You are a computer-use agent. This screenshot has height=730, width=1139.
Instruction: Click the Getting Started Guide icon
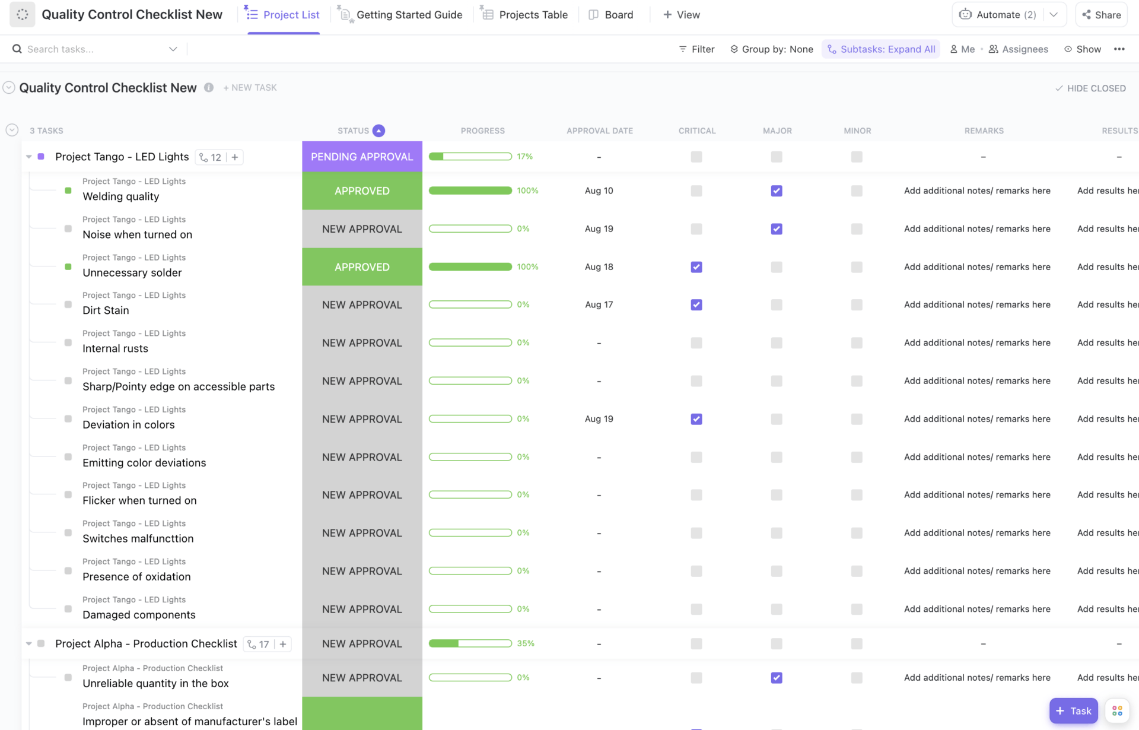point(345,15)
